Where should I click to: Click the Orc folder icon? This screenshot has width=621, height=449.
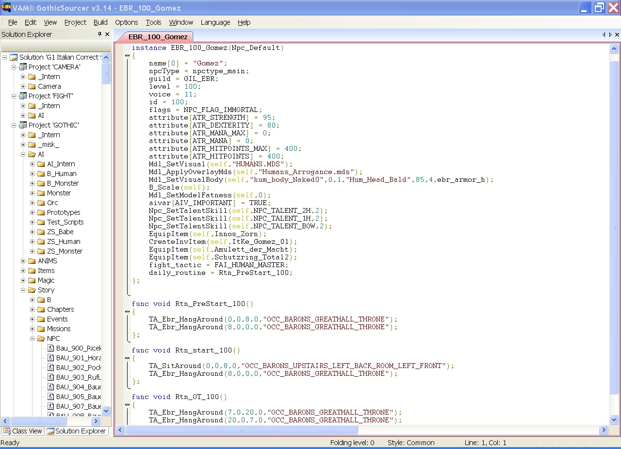[x=41, y=203]
